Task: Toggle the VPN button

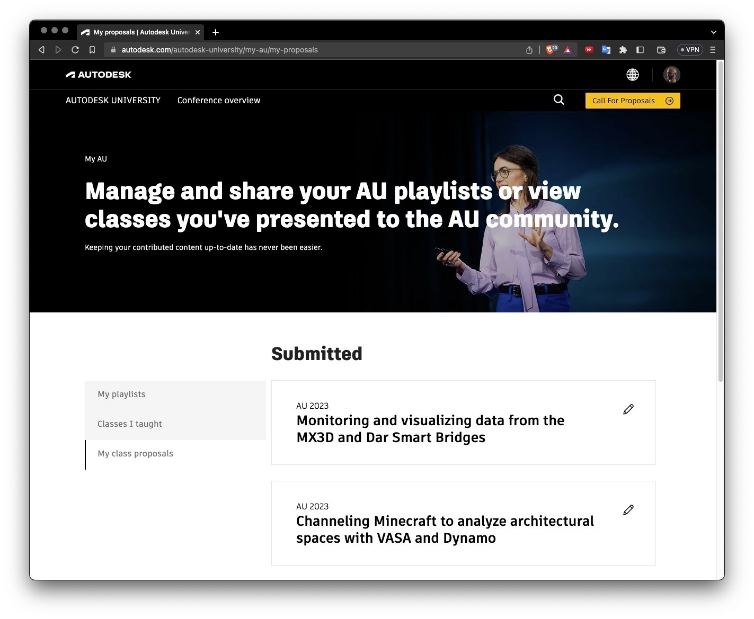Action: coord(690,50)
